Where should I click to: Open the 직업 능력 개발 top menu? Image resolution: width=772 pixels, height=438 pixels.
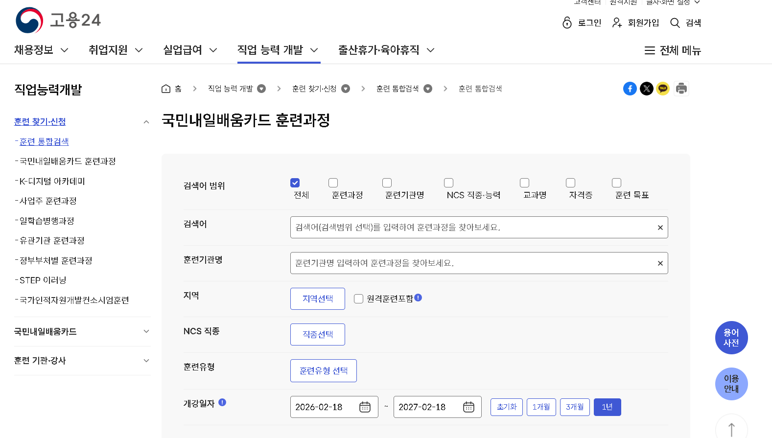click(279, 50)
